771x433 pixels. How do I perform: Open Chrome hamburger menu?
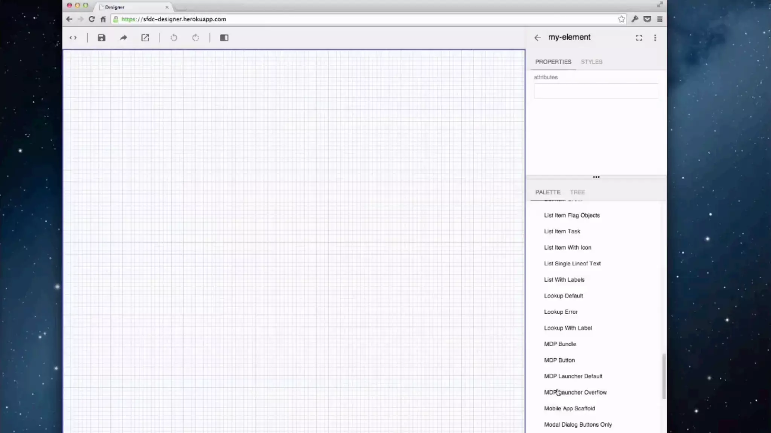[x=660, y=19]
